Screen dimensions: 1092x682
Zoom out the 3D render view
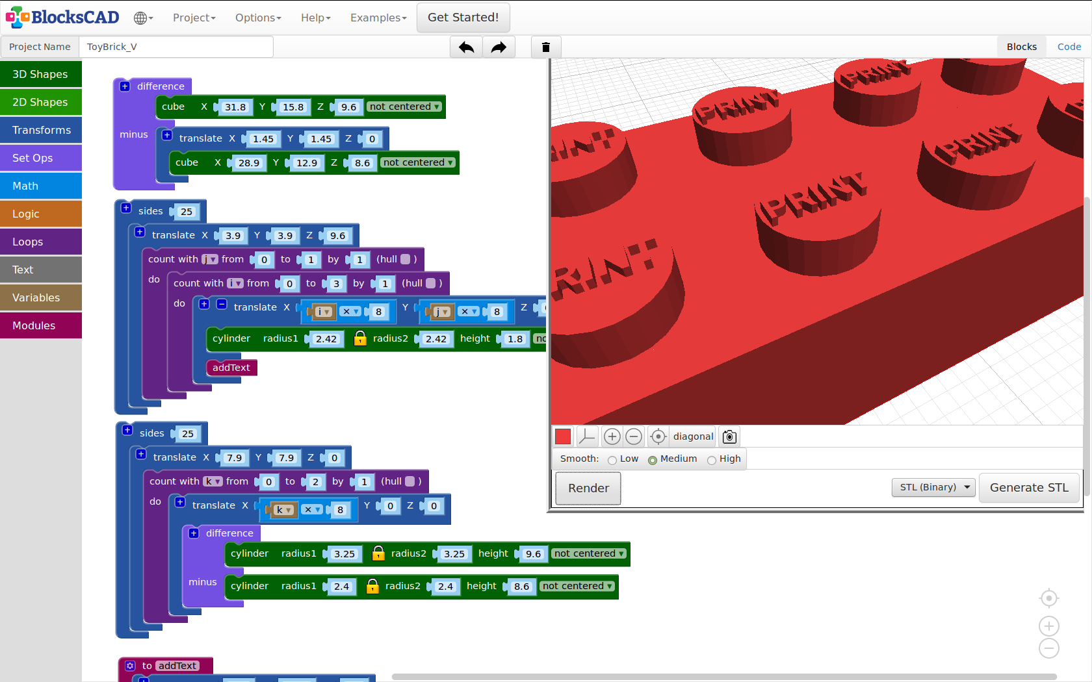click(x=634, y=436)
